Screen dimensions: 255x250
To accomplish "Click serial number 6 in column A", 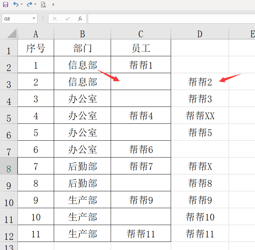I will coord(36,149).
